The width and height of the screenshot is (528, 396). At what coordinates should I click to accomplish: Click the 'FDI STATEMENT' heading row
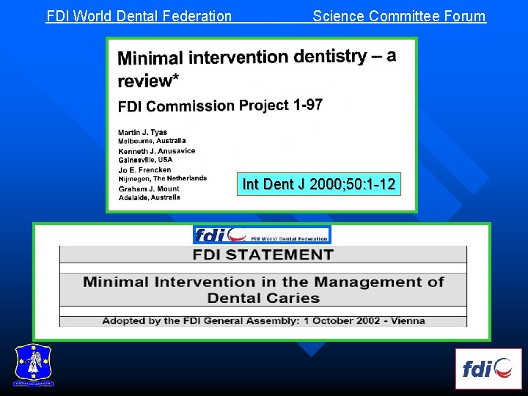pos(263,254)
